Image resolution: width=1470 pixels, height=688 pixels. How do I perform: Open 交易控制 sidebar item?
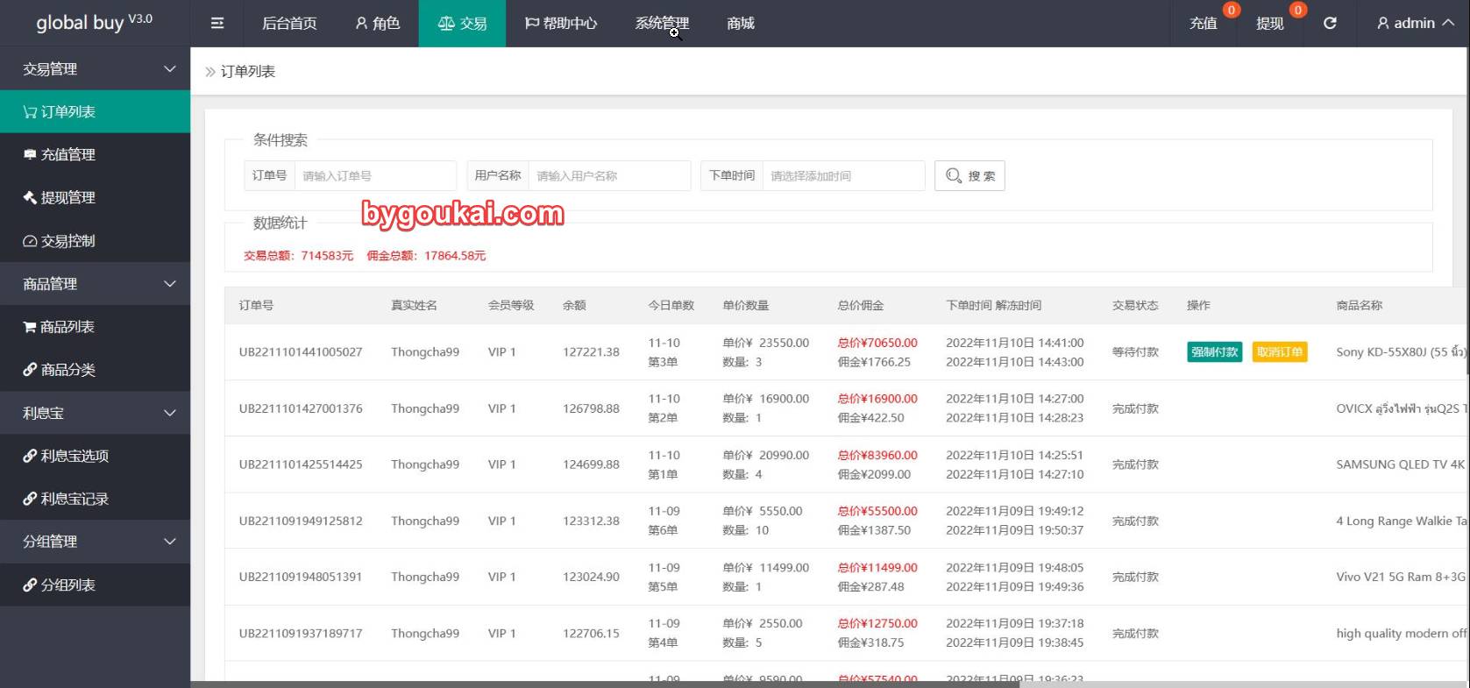(95, 241)
